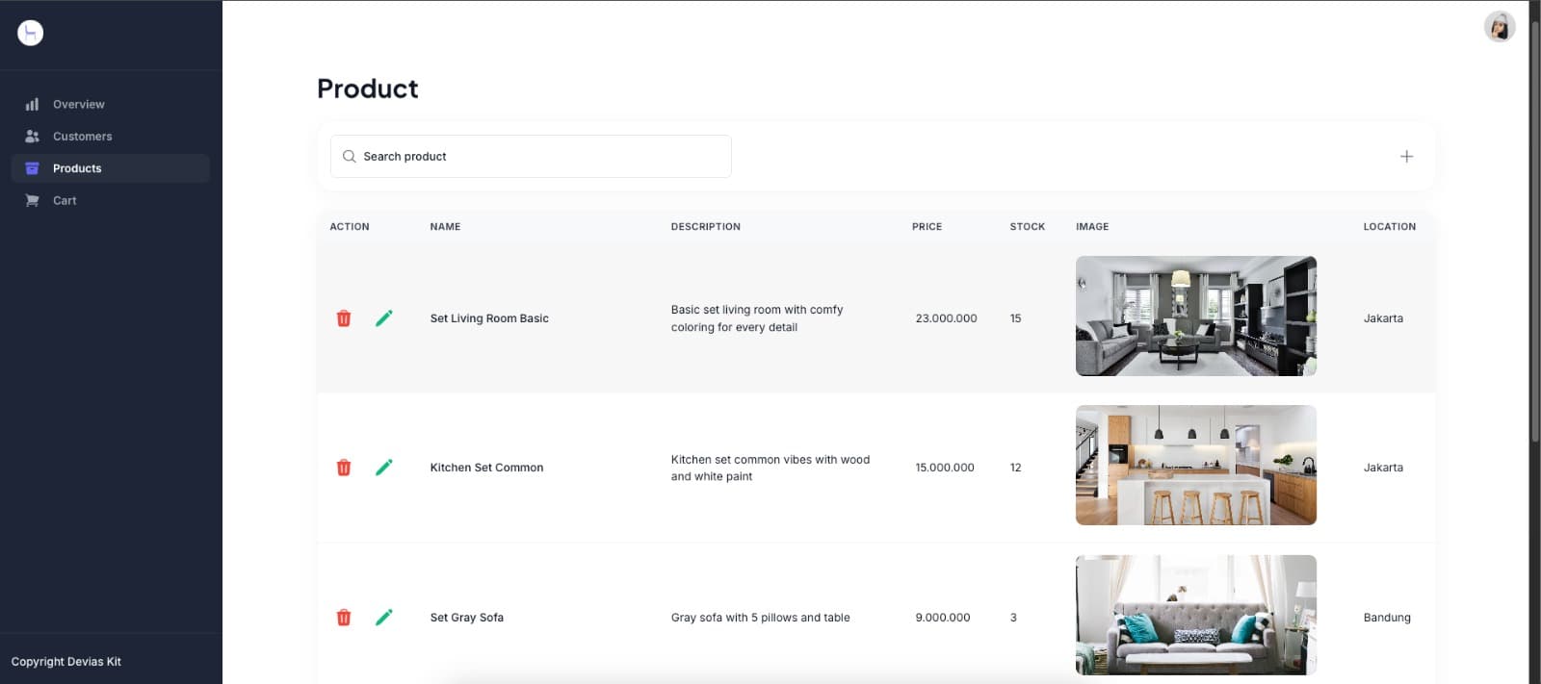Screen dimensions: 1541x684
Task: Click the page vertical scrollbar
Action: pyautogui.click(x=1535, y=231)
